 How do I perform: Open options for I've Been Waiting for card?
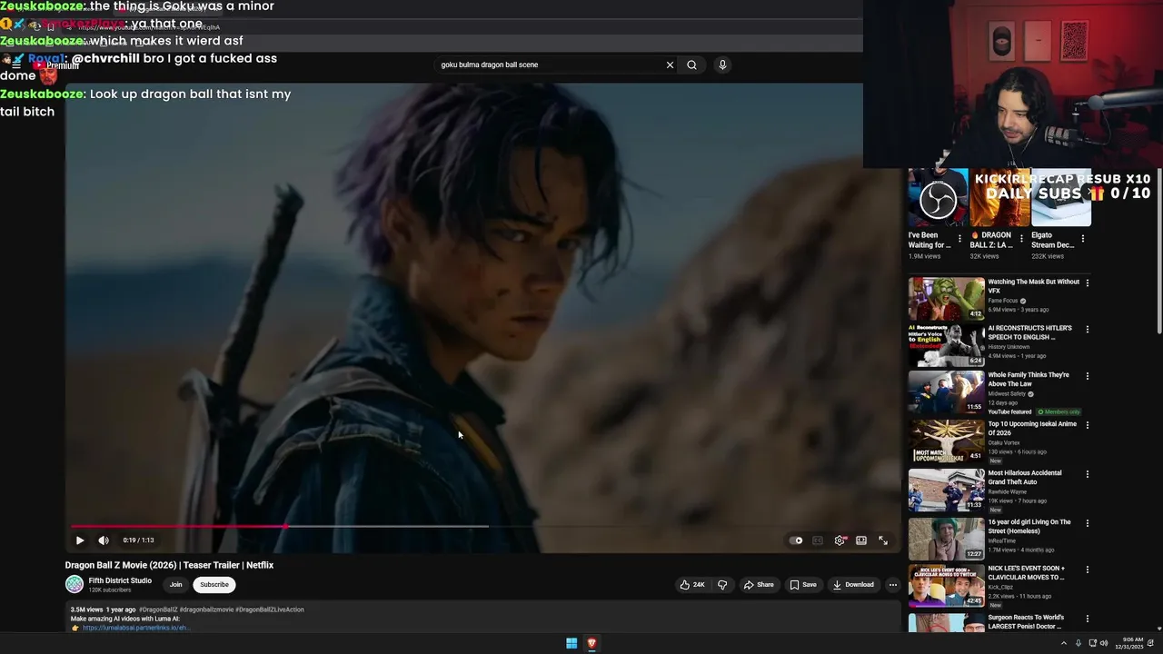[959, 239]
